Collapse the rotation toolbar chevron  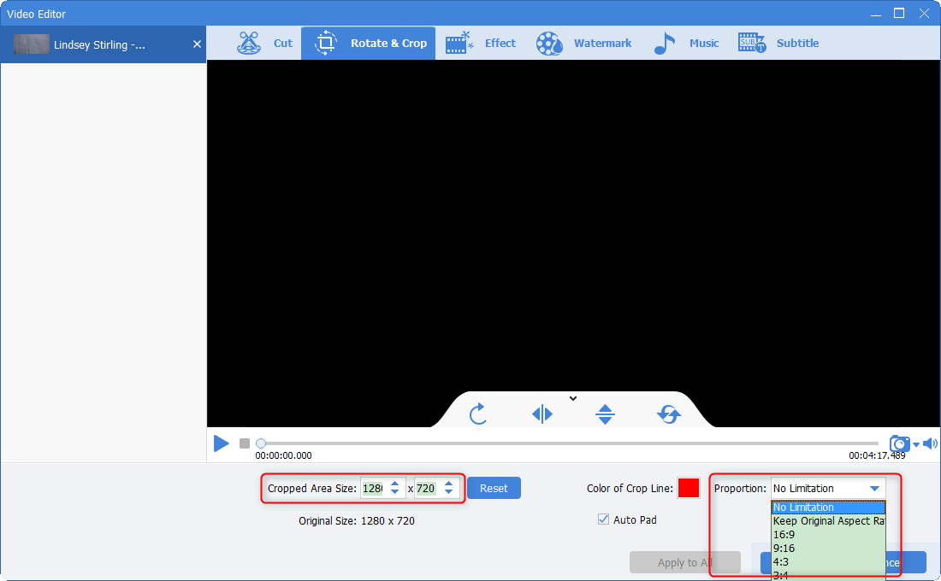point(573,398)
